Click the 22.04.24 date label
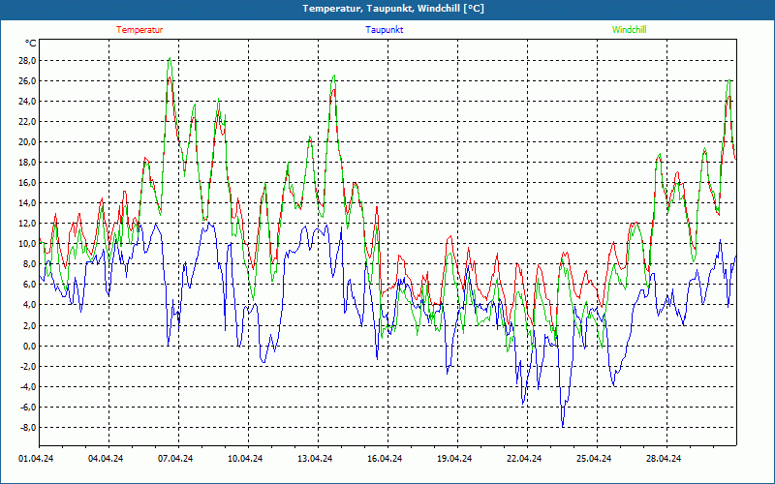This screenshot has height=484, width=775. [x=524, y=459]
